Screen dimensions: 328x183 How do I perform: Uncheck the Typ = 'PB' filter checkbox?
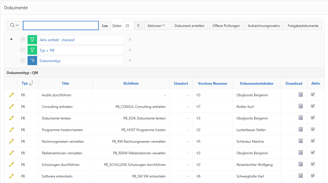pyautogui.click(x=23, y=50)
